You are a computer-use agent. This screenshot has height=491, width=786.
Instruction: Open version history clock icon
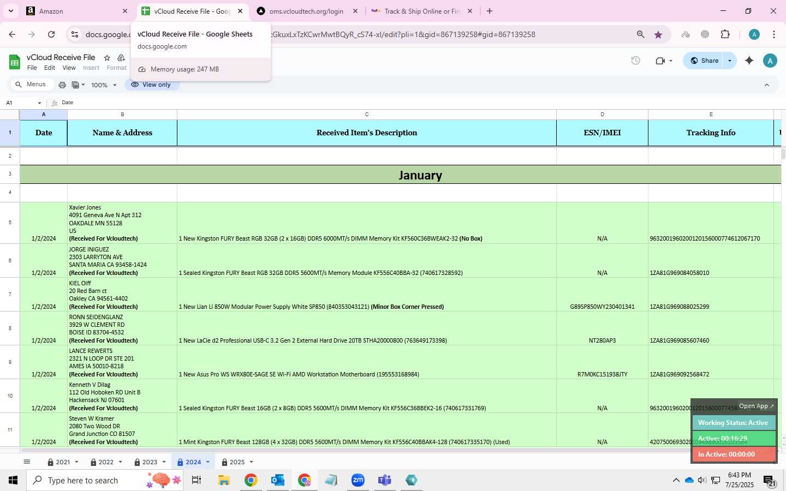[635, 61]
